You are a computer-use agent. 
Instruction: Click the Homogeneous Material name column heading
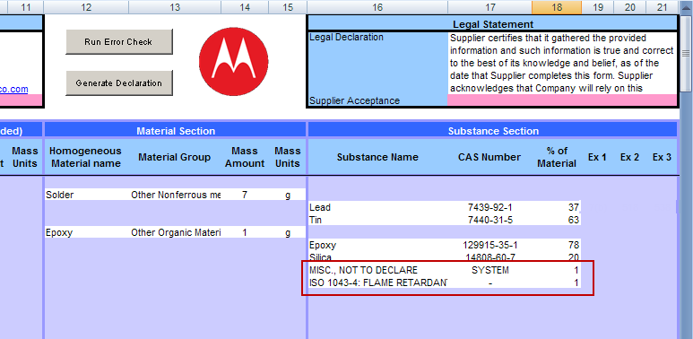click(86, 157)
